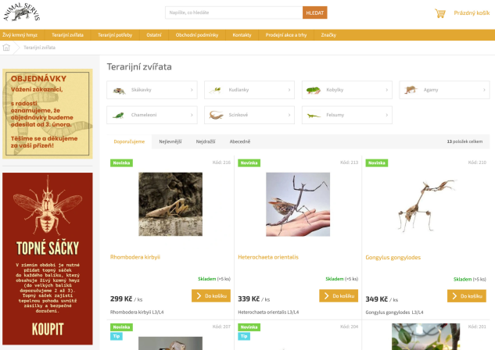Add Rhombodera kirbyii to cart
495x350 pixels.
click(x=211, y=296)
